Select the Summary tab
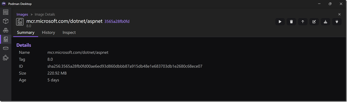This screenshot has width=347, height=102. point(26,32)
